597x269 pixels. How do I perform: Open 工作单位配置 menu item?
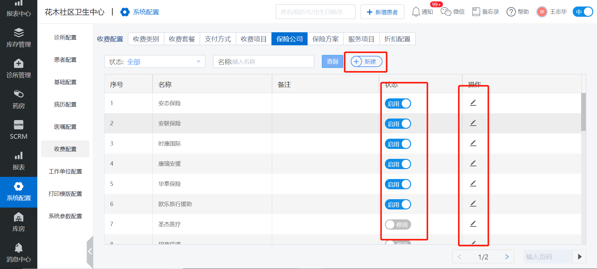tap(65, 172)
